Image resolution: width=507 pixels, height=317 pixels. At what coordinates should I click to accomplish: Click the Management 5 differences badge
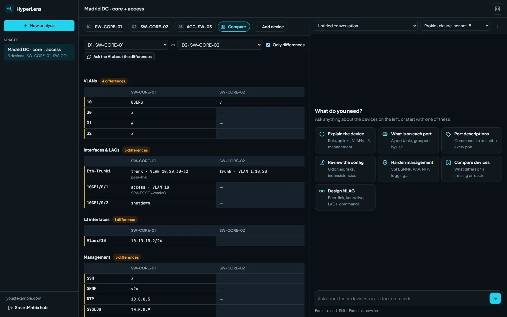pos(127,257)
